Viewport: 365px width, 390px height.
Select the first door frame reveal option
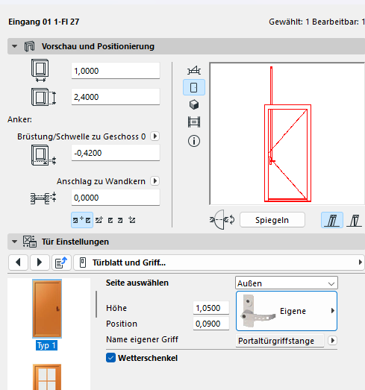click(x=332, y=220)
